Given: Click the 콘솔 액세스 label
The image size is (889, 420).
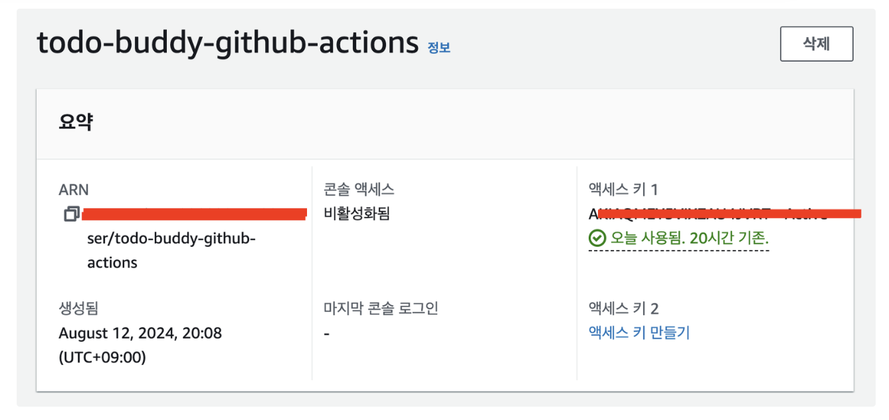Looking at the screenshot, I should point(359,190).
